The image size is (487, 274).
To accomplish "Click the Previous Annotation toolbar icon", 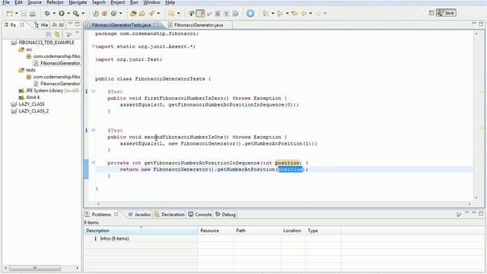I will 280,14.
